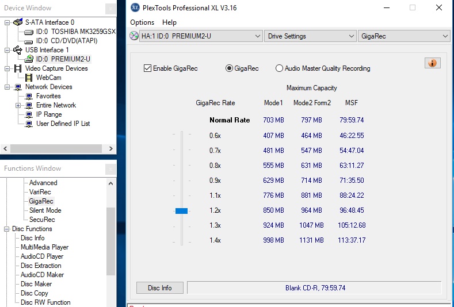Click the WebCam film icon
The height and width of the screenshot is (307, 454).
point(29,78)
